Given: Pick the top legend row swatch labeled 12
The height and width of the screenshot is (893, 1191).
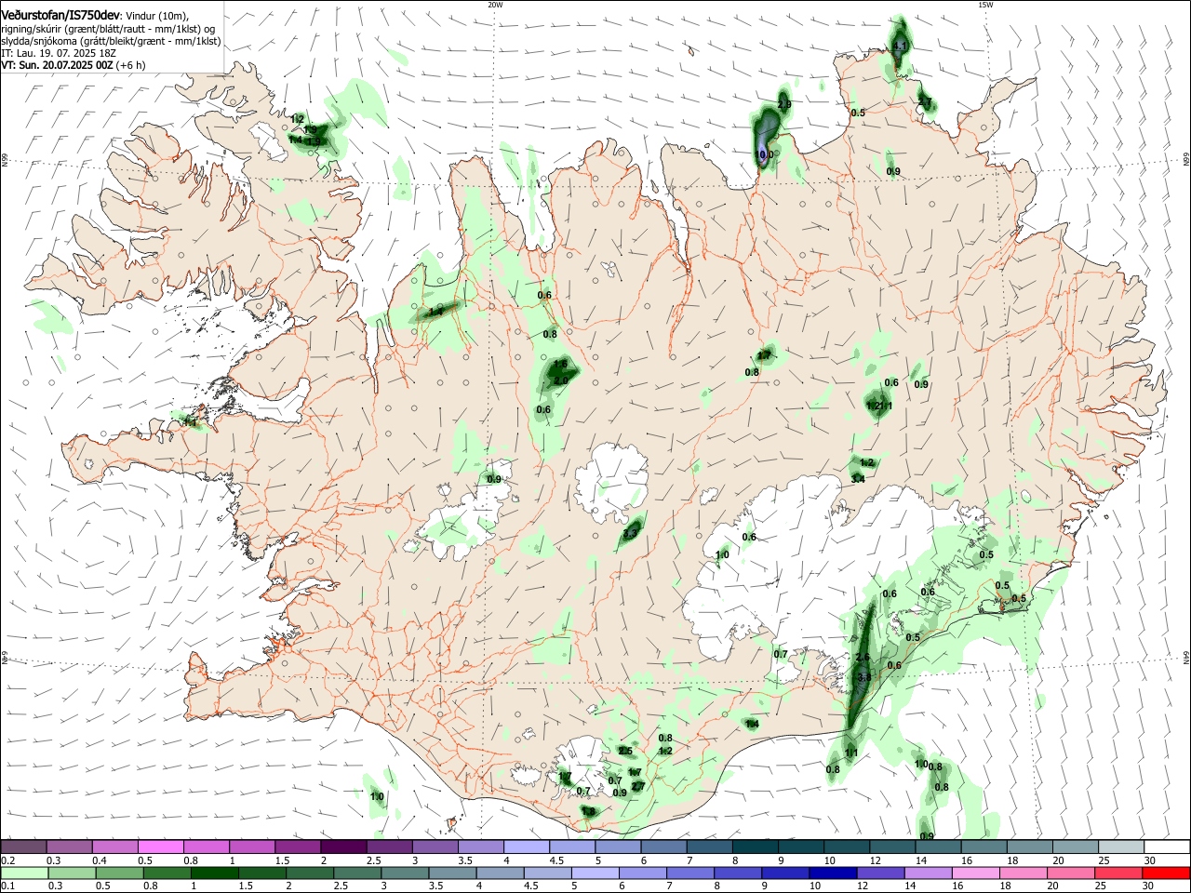Looking at the screenshot, I should point(892,846).
